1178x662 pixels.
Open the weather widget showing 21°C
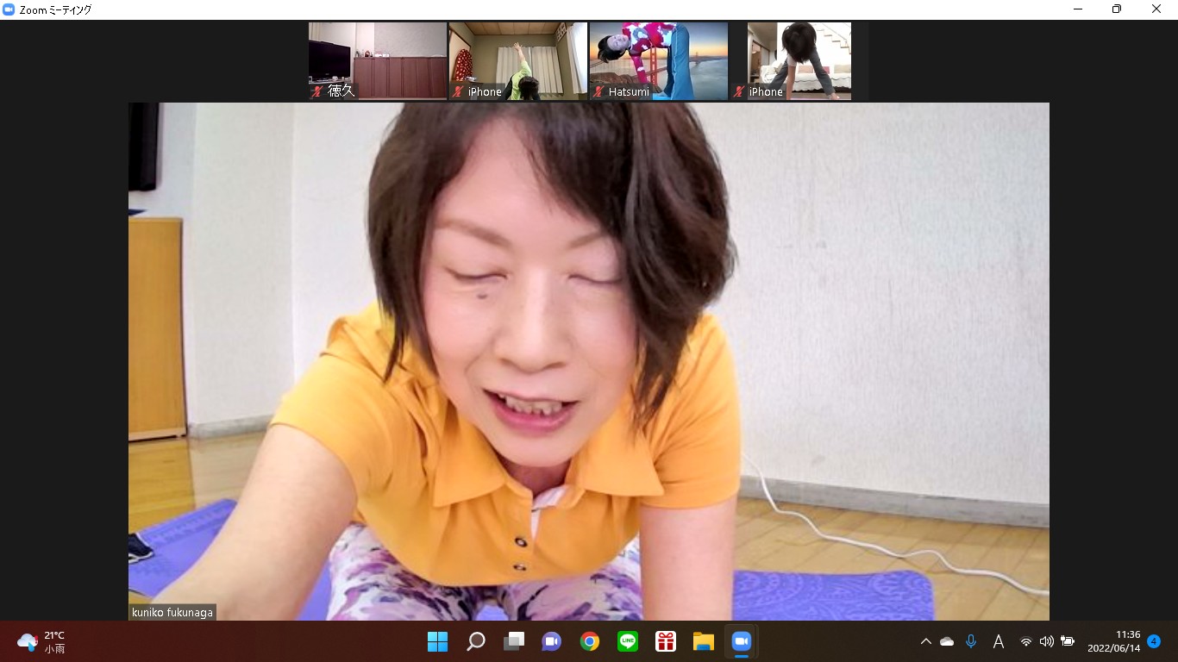pyautogui.click(x=41, y=641)
